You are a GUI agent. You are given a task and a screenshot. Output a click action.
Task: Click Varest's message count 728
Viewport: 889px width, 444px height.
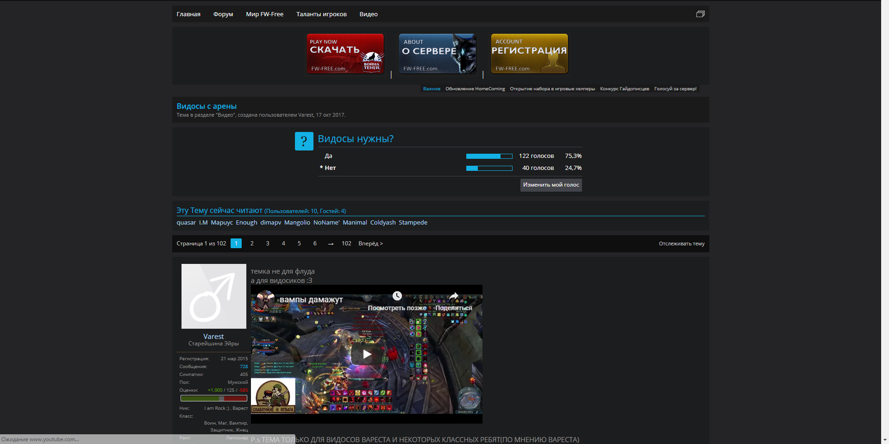(244, 367)
